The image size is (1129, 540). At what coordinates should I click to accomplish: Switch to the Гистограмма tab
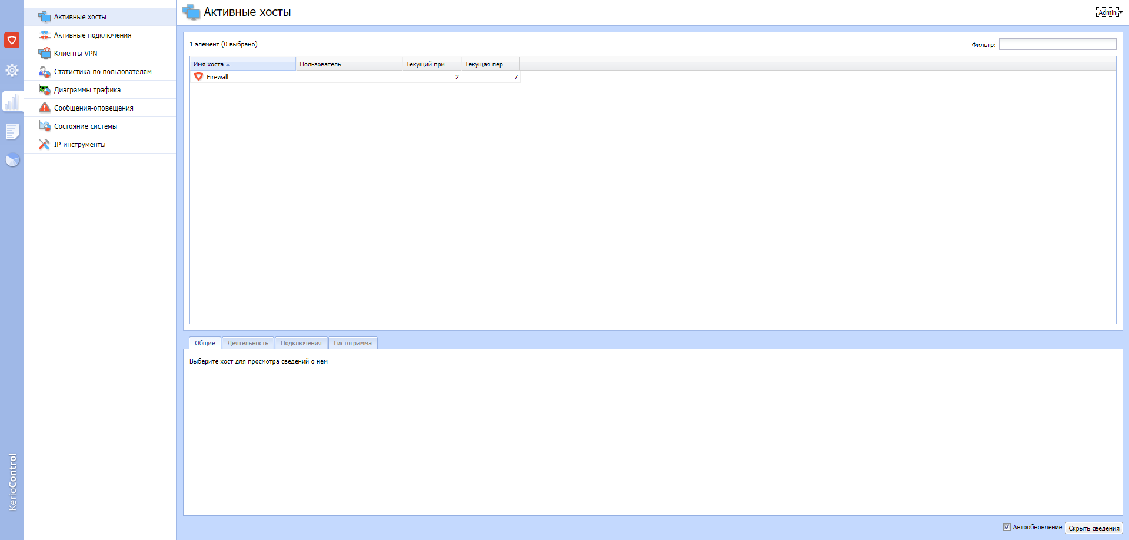pyautogui.click(x=352, y=343)
